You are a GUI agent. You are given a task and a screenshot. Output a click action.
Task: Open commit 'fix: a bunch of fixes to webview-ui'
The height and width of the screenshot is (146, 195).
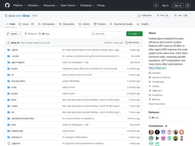pos(78,118)
